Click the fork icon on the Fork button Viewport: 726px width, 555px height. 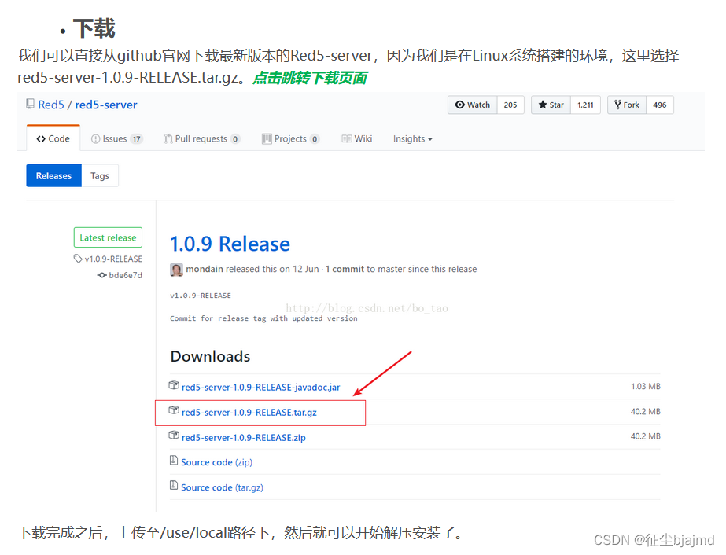coord(617,105)
